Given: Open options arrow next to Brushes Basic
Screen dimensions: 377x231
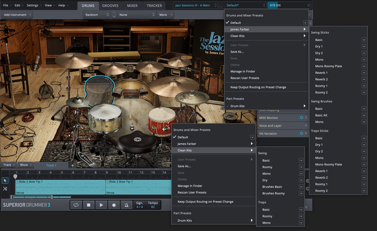Looking at the screenshot, I should click(301, 187).
